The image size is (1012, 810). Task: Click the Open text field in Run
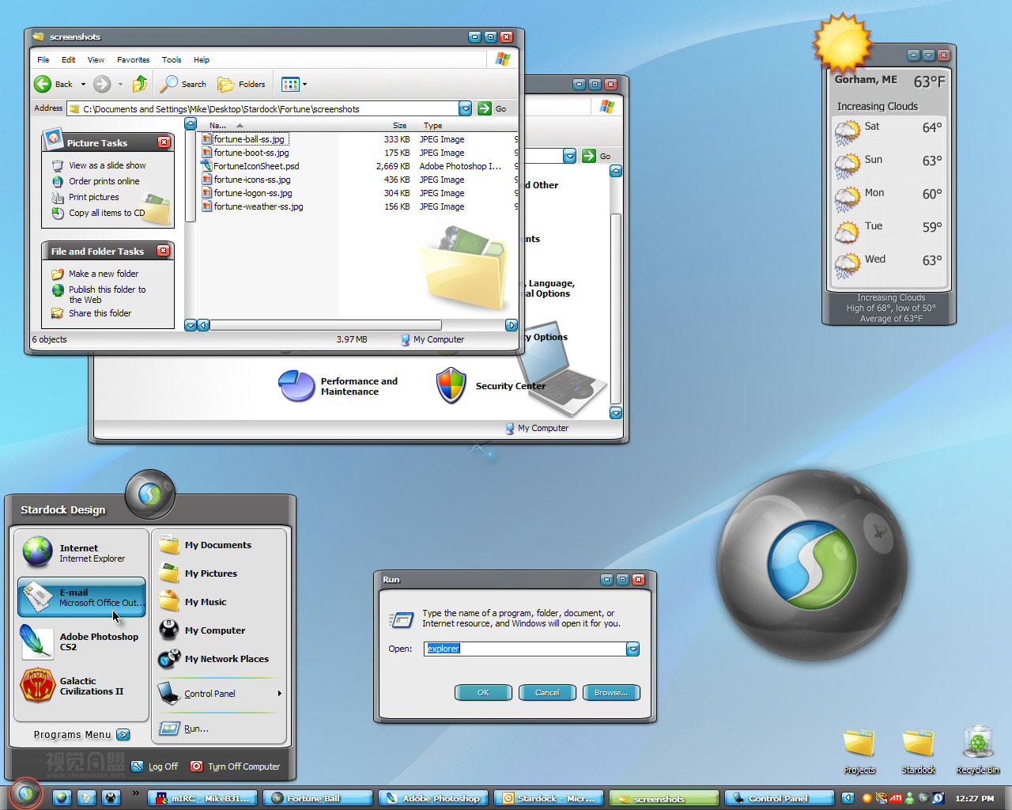click(526, 649)
